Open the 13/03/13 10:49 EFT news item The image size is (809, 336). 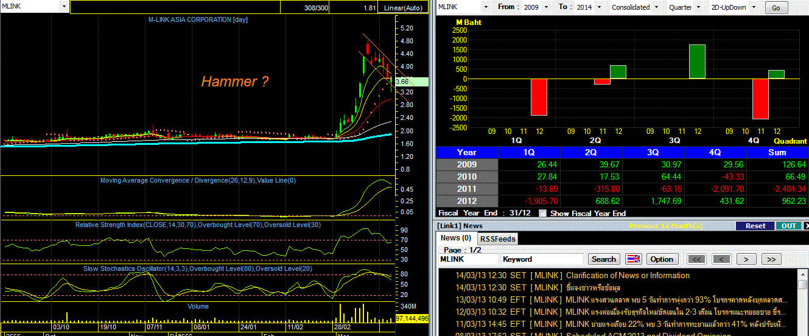pyautogui.click(x=621, y=299)
